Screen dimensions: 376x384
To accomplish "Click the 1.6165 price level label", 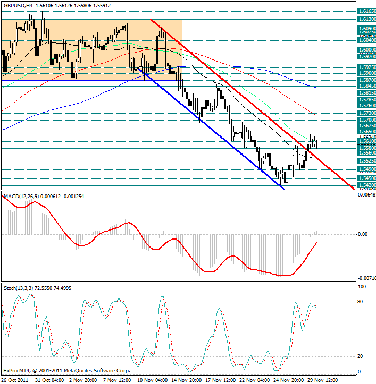I will point(366,11).
